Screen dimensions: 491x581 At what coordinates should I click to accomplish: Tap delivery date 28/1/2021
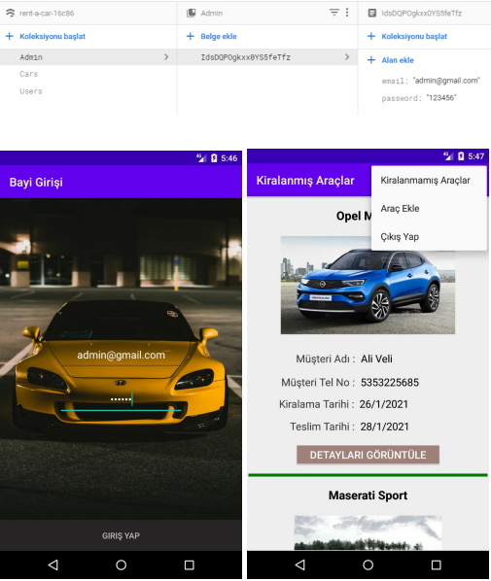coord(384,427)
